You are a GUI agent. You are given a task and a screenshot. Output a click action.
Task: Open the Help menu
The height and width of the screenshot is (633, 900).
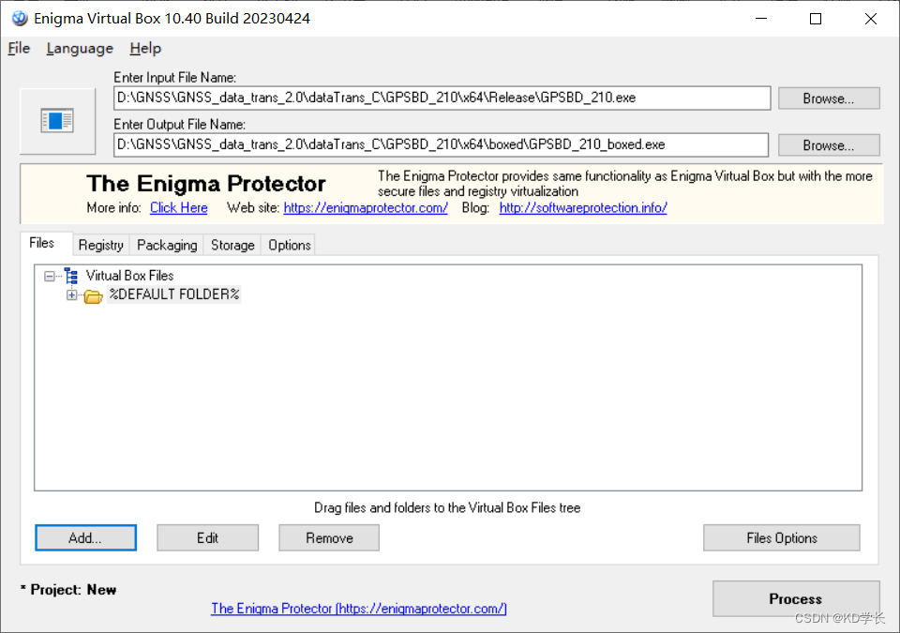pyautogui.click(x=144, y=48)
